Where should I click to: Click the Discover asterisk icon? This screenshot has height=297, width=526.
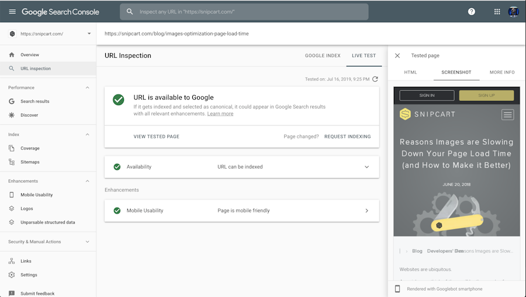coord(12,115)
